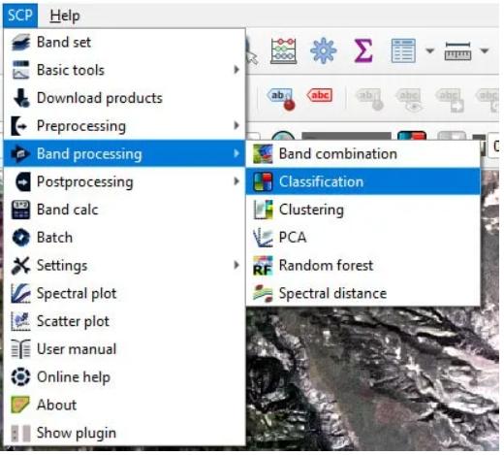Choose the Spectral distance option
The height and width of the screenshot is (455, 504).
tap(363, 293)
